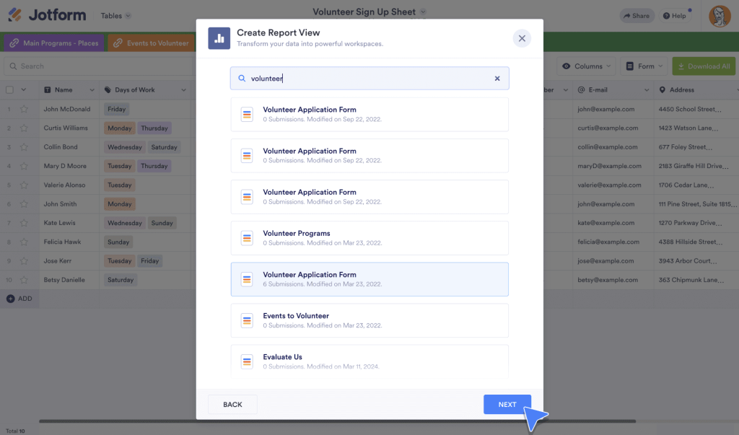
Task: Switch to Events to Volunteer tab
Action: pyautogui.click(x=151, y=43)
